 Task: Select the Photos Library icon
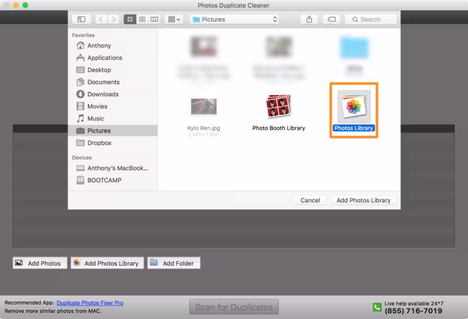point(354,107)
